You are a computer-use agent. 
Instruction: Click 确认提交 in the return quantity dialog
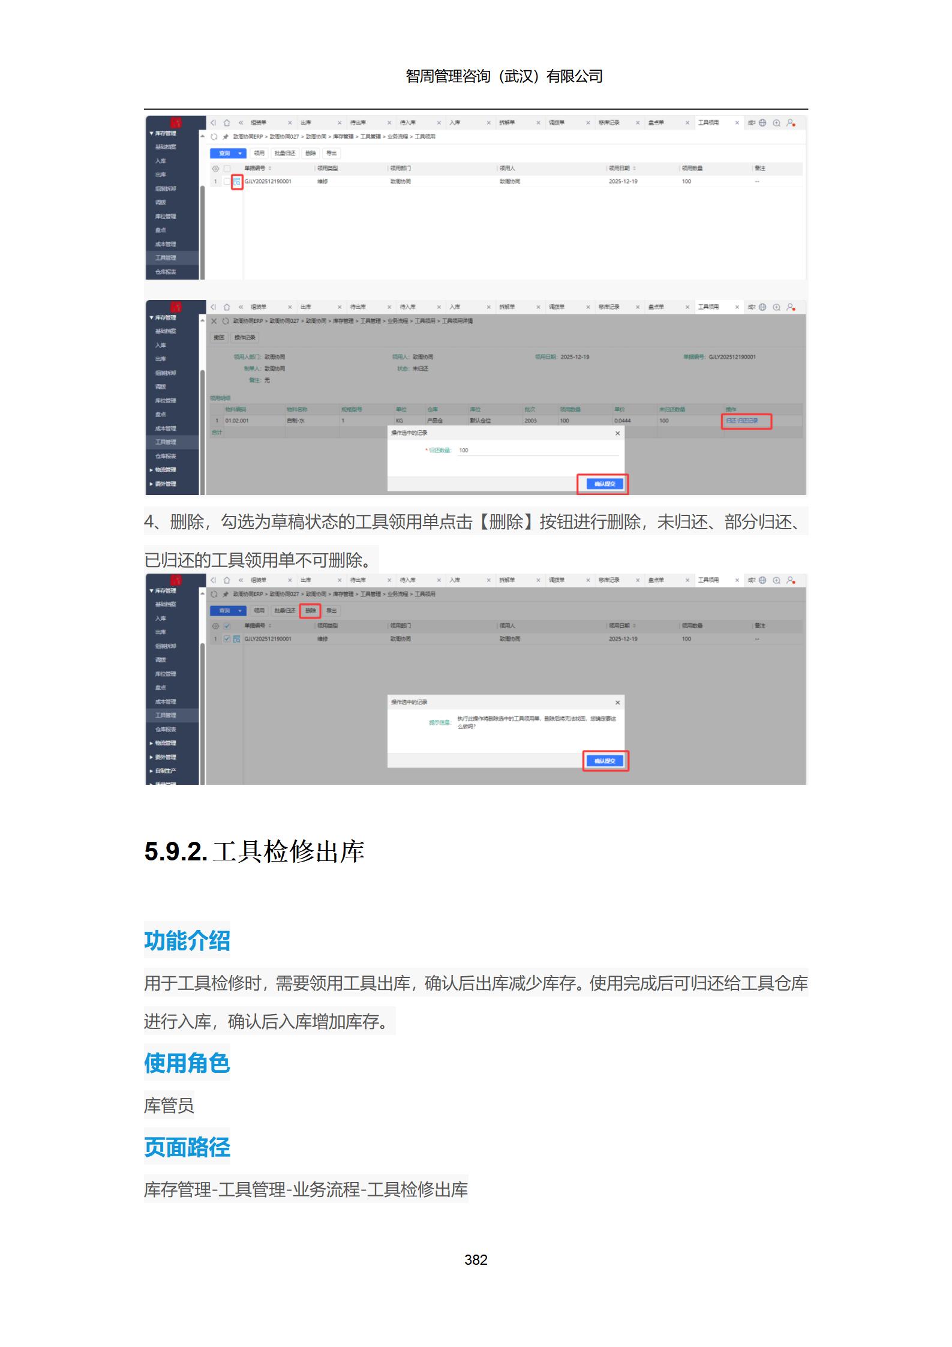point(604,484)
